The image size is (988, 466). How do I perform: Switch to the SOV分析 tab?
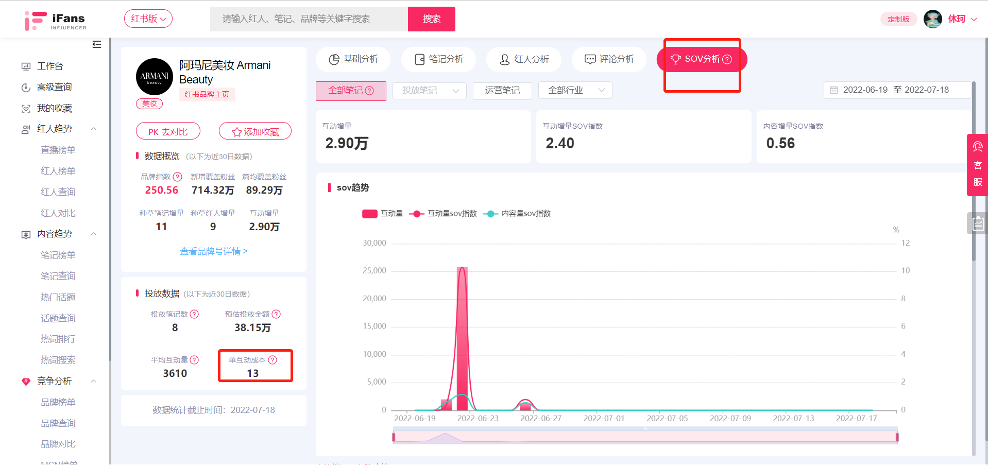[702, 59]
